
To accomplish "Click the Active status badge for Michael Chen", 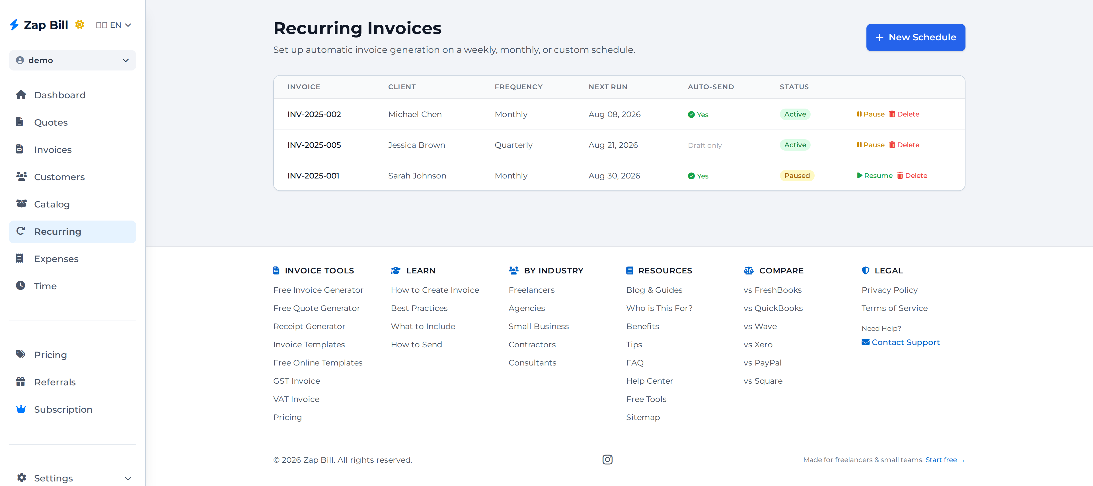I will tap(795, 114).
